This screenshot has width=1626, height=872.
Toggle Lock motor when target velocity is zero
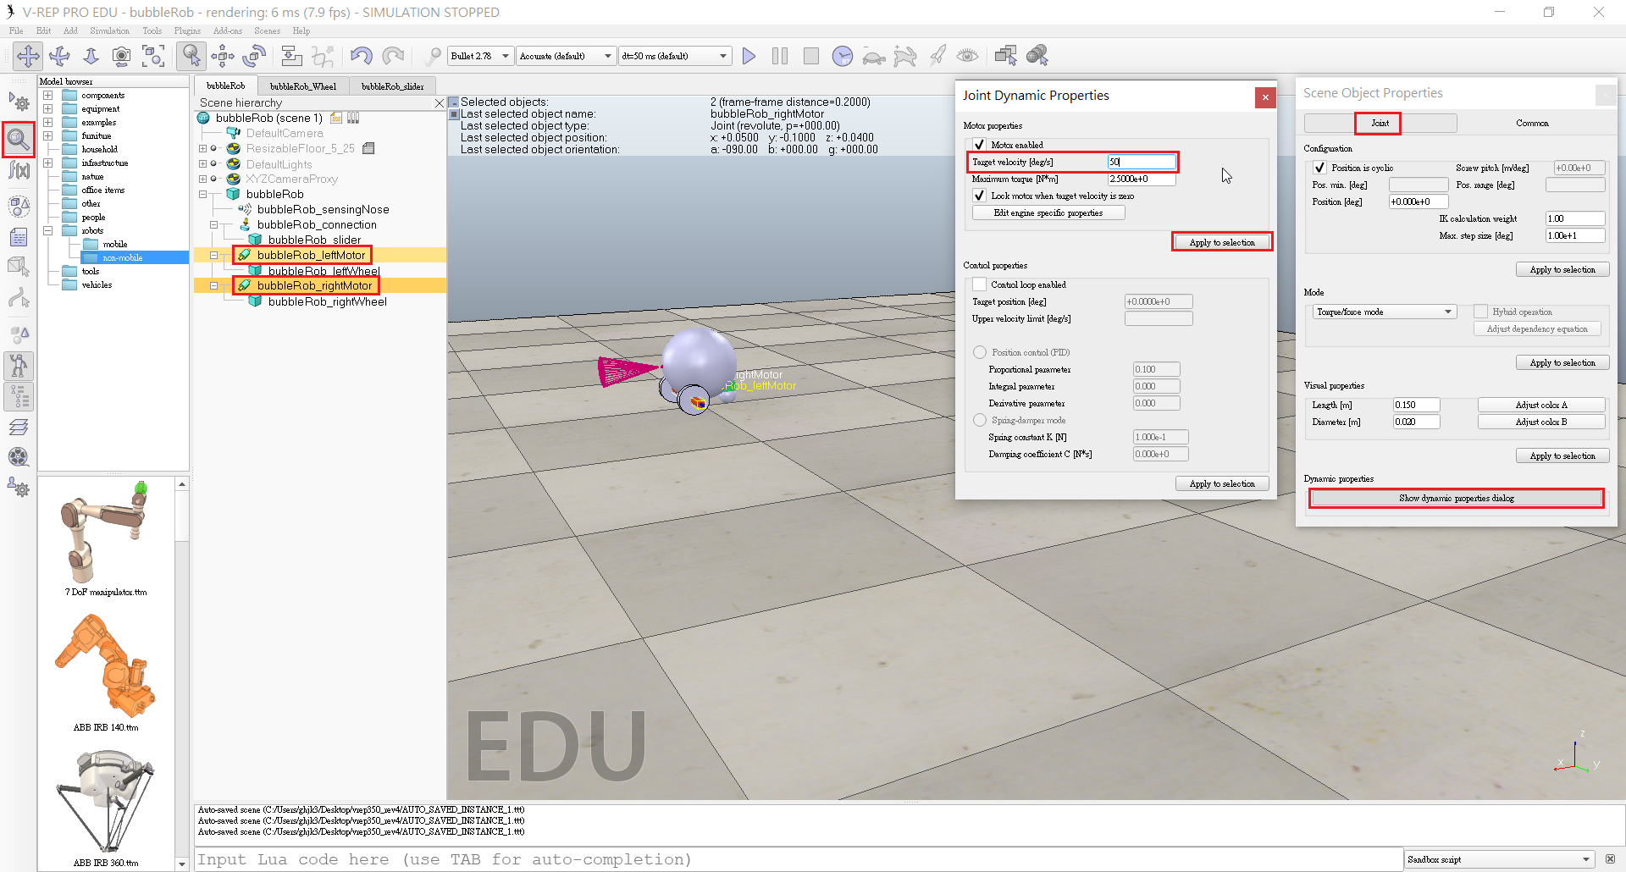click(x=979, y=196)
